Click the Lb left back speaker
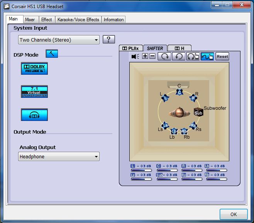This screenshot has height=223, width=254. pyautogui.click(x=174, y=131)
